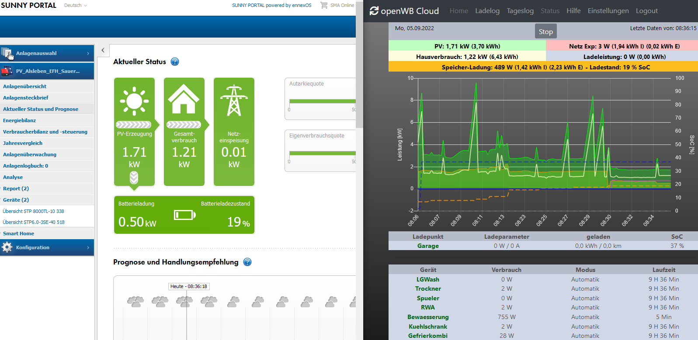The height and width of the screenshot is (340, 698).
Task: Open Einstellungen in openWB navigation
Action: point(608,11)
